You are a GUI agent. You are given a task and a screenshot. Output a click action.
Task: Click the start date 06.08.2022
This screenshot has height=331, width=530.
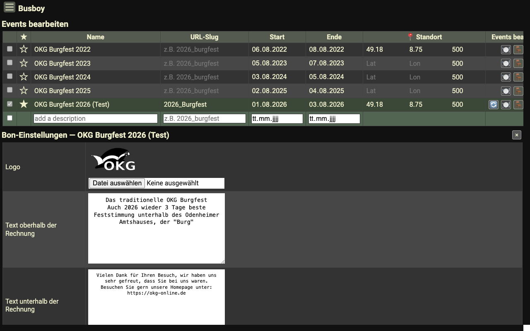[269, 50]
